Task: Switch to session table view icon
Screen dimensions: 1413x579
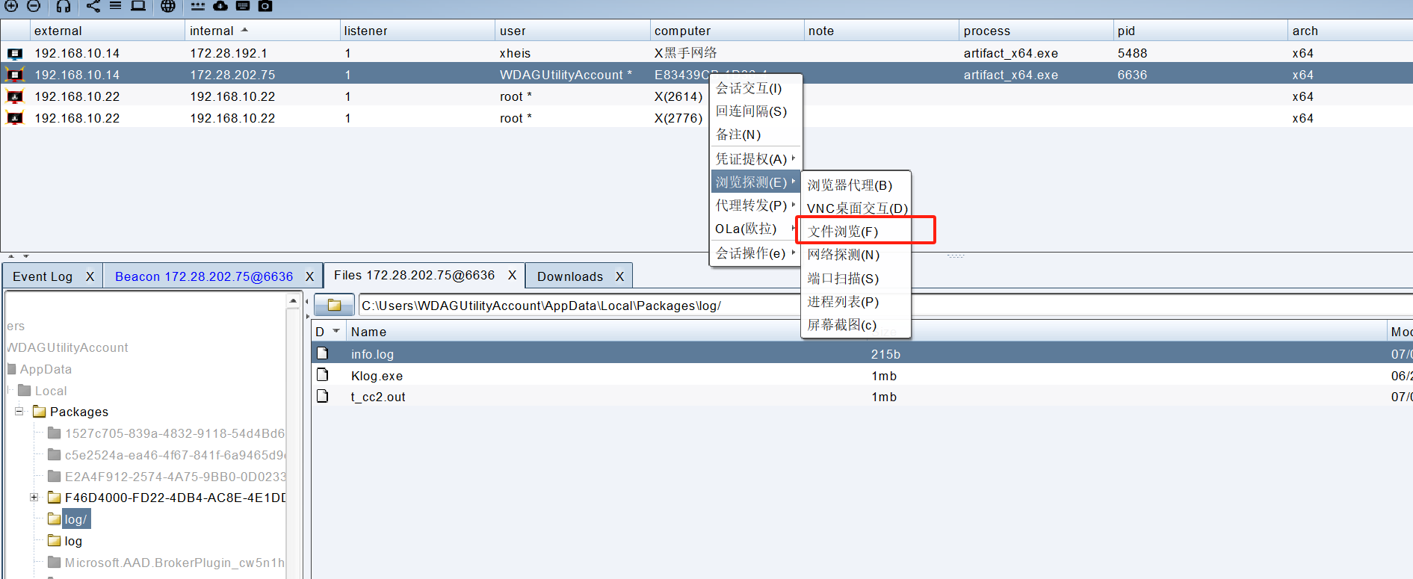Action: pos(115,6)
